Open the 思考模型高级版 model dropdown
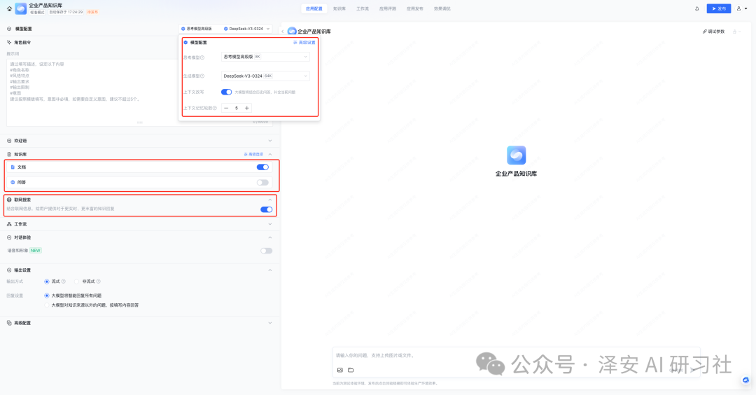Screen dimensions: 756x395 click(x=265, y=57)
